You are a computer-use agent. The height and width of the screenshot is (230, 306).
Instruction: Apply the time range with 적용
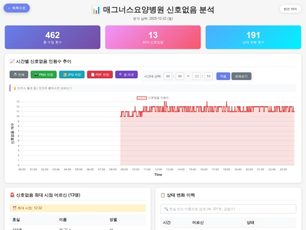click(223, 76)
